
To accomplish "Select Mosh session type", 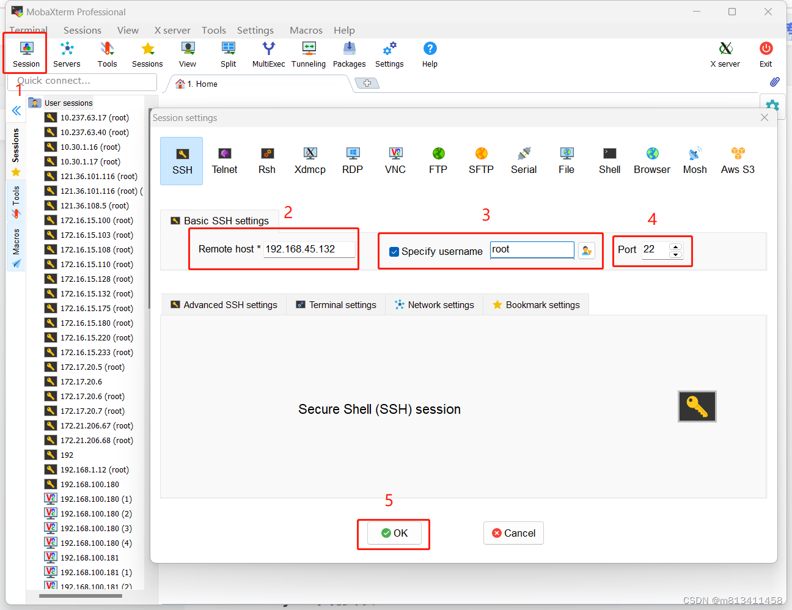I will pos(695,161).
